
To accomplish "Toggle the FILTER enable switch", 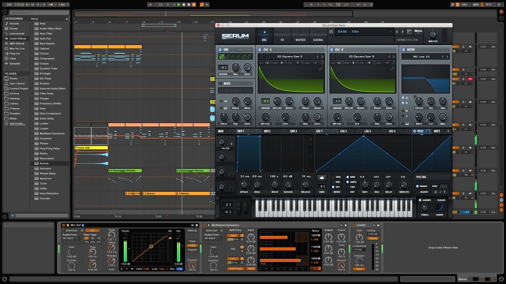I will point(404,50).
